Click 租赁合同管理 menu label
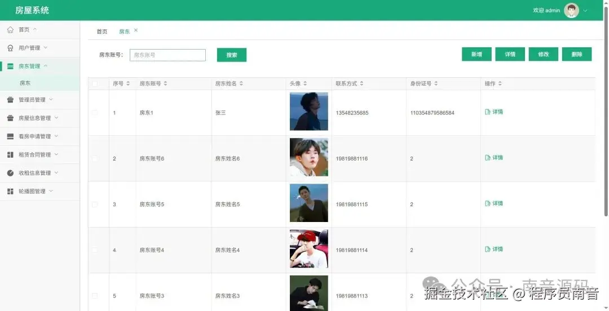The image size is (609, 311). click(34, 154)
